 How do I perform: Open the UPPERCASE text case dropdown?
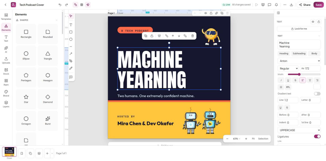point(299,130)
